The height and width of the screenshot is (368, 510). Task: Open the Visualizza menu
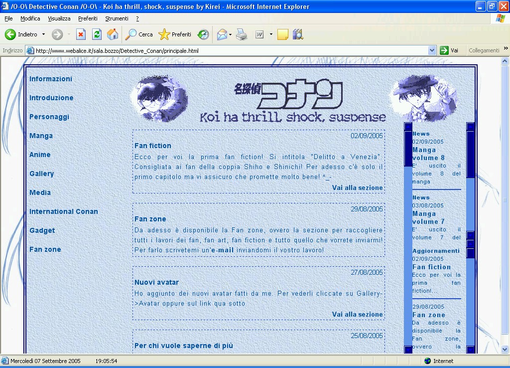point(59,18)
